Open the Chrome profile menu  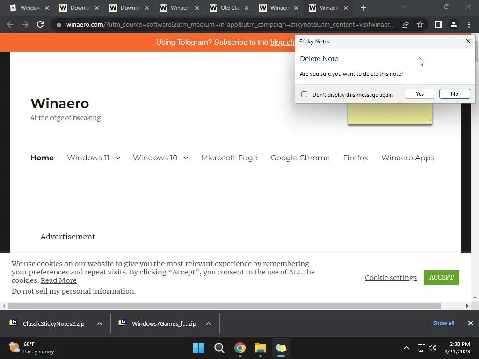(x=454, y=24)
